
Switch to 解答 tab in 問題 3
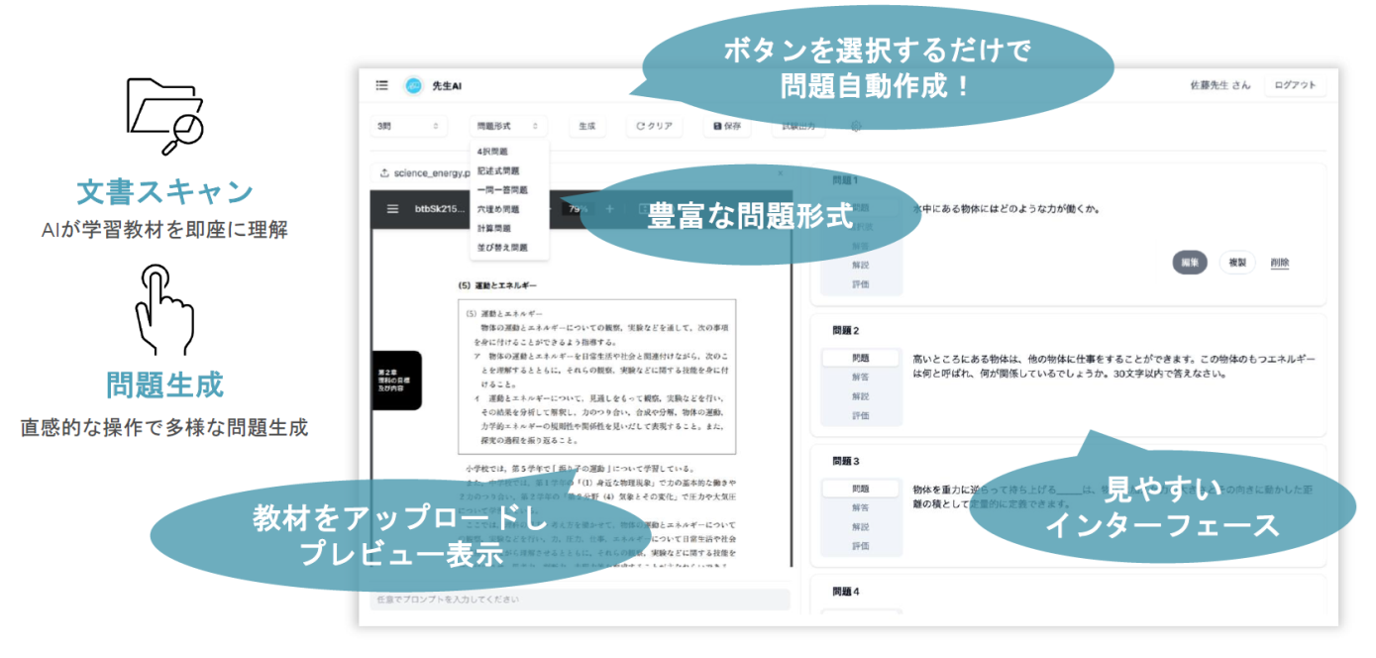(x=861, y=508)
